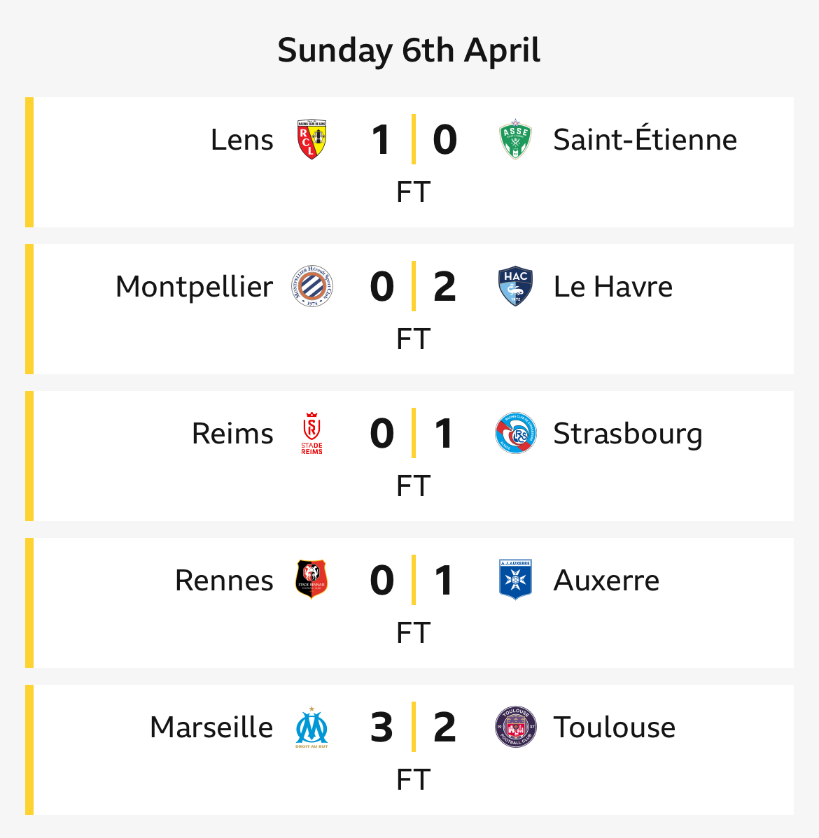Click the yellow bar beside the Reims match
This screenshot has height=838, width=819.
[x=29, y=456]
